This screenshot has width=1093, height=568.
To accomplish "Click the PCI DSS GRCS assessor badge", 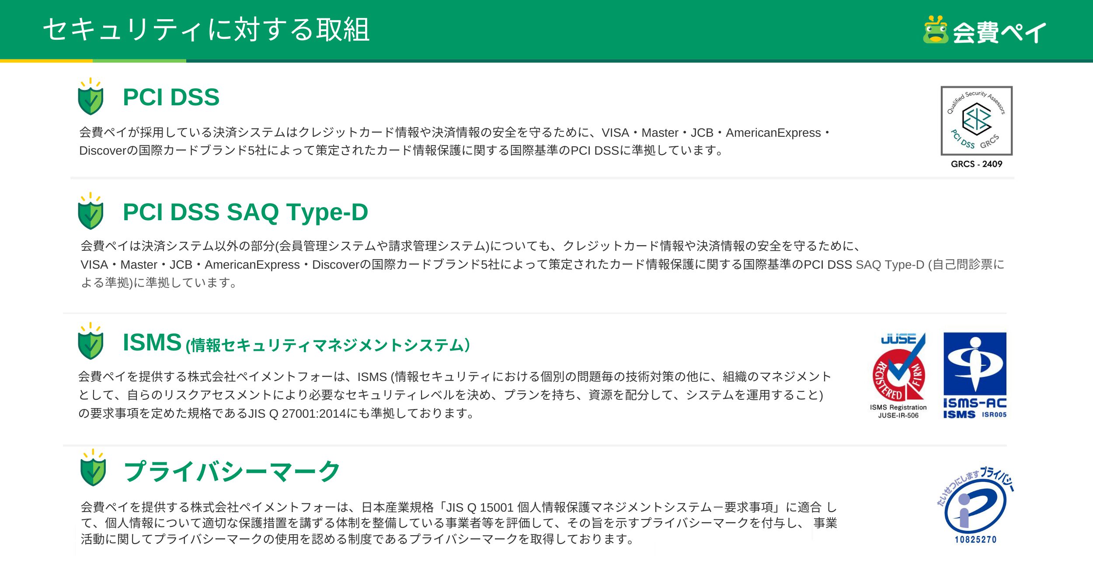I will coord(976,121).
